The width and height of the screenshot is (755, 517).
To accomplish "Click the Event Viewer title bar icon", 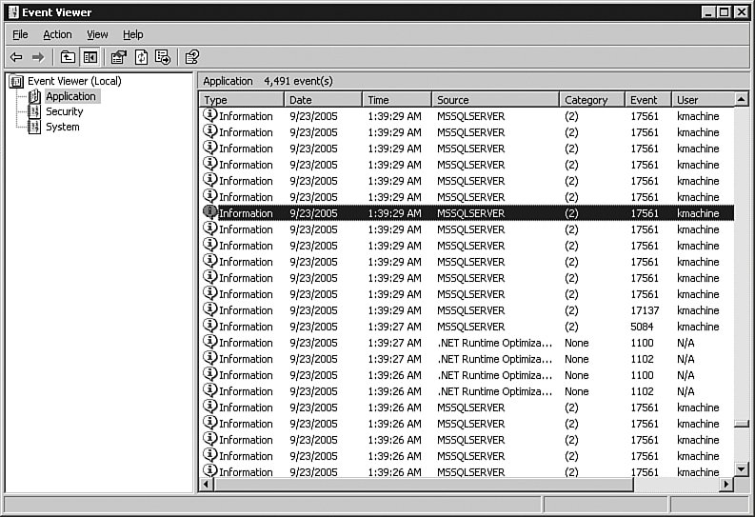I will click(13, 12).
